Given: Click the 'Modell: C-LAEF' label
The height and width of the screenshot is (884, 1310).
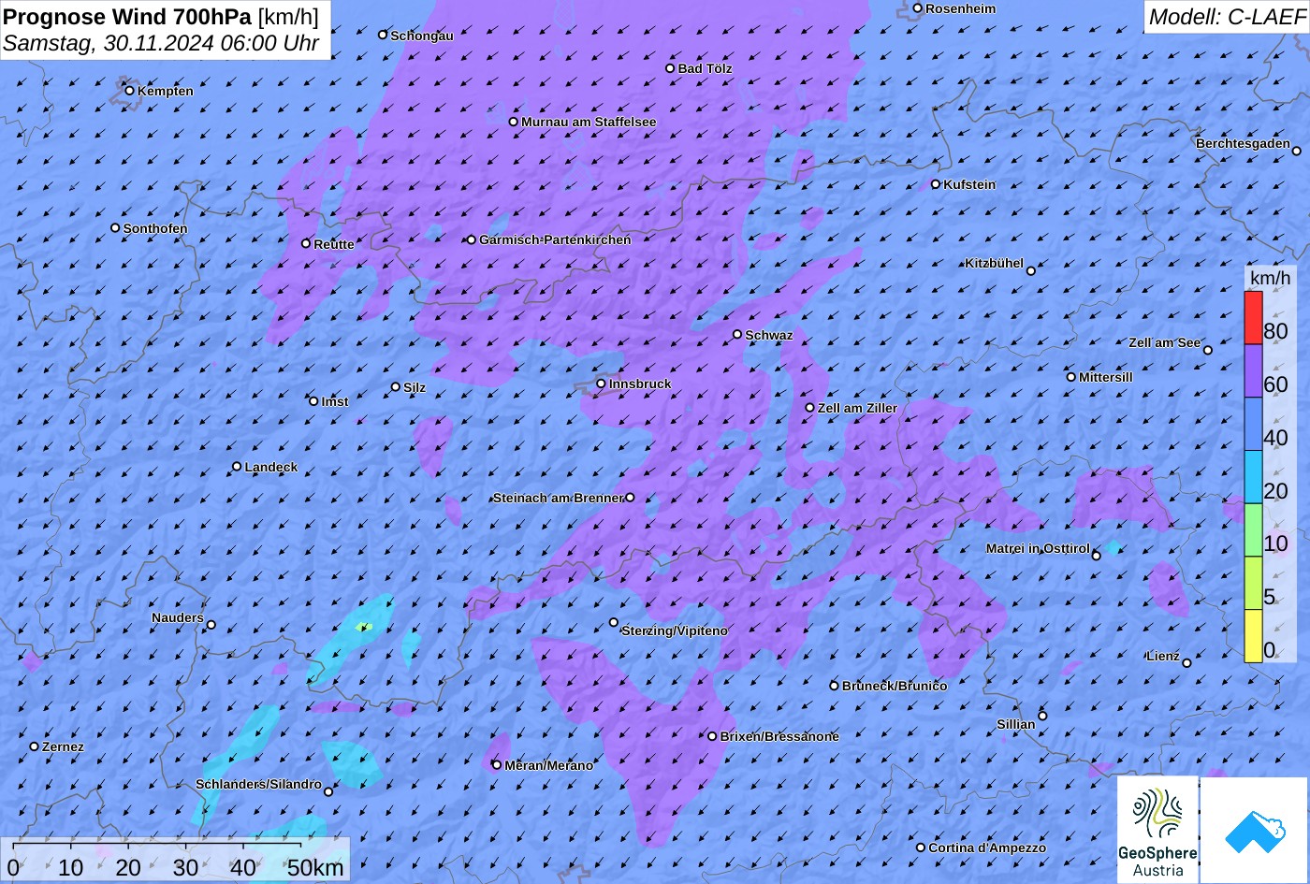Looking at the screenshot, I should point(1227,17).
